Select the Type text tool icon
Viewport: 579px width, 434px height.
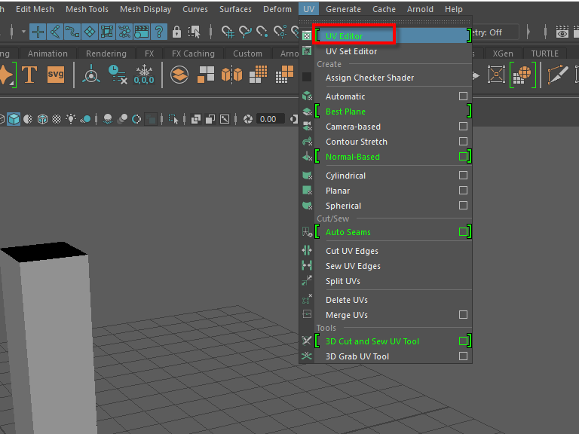pos(29,75)
